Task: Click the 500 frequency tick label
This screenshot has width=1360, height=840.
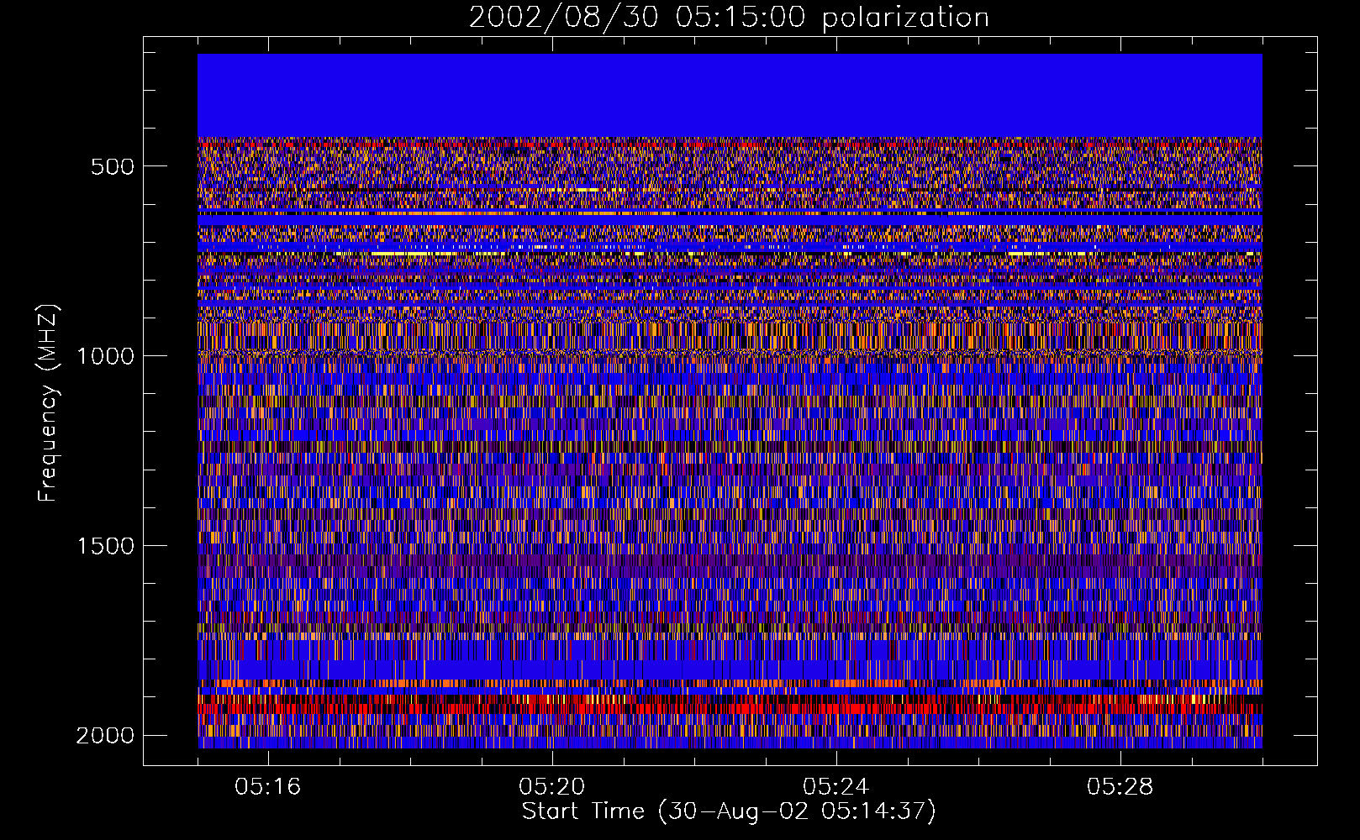Action: coord(113,166)
